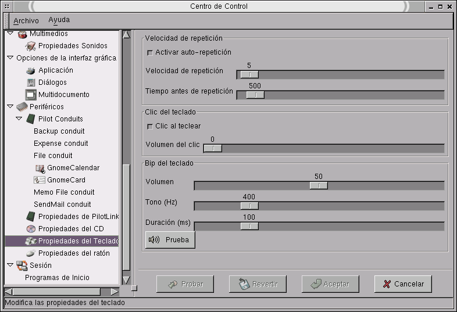
Task: Click the Propiedades del CD disc icon
Action: tap(31, 229)
